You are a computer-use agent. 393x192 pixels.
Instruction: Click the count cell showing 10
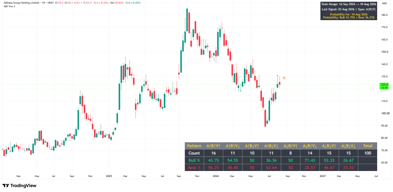(x=252, y=153)
